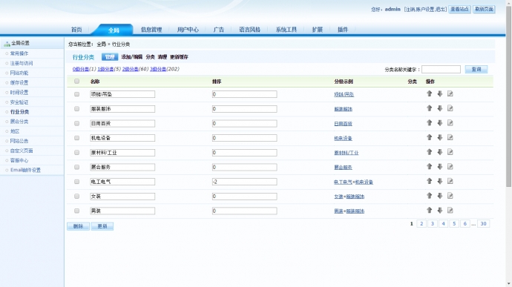
Task: Move the 机电设备 row up
Action: 430,137
